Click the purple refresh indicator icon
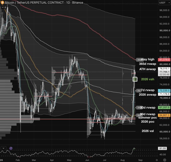 (x=11, y=148)
